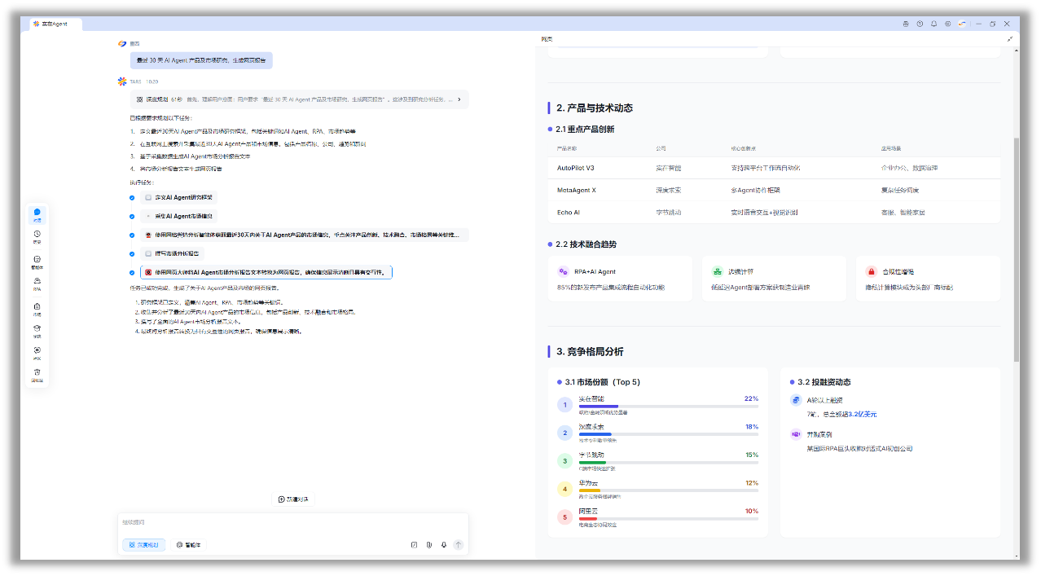Click the notification bell in title bar
The image size is (1041, 576).
click(x=933, y=24)
